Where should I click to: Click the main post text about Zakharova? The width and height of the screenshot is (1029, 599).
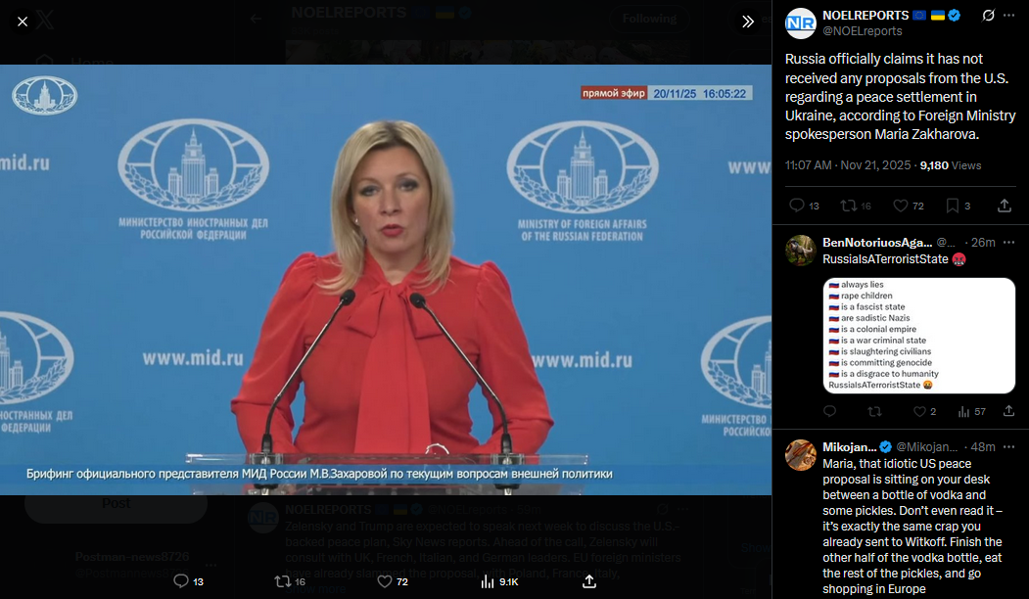coord(900,97)
